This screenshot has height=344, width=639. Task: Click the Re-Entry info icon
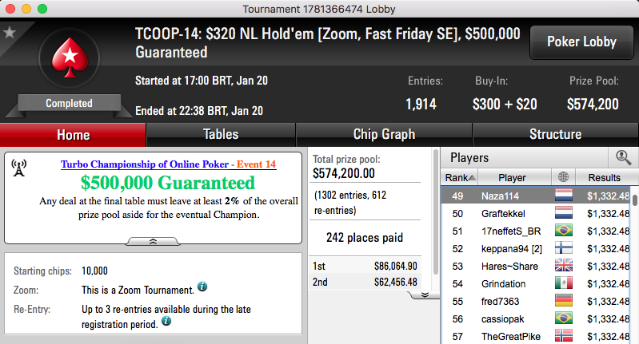[x=166, y=321]
